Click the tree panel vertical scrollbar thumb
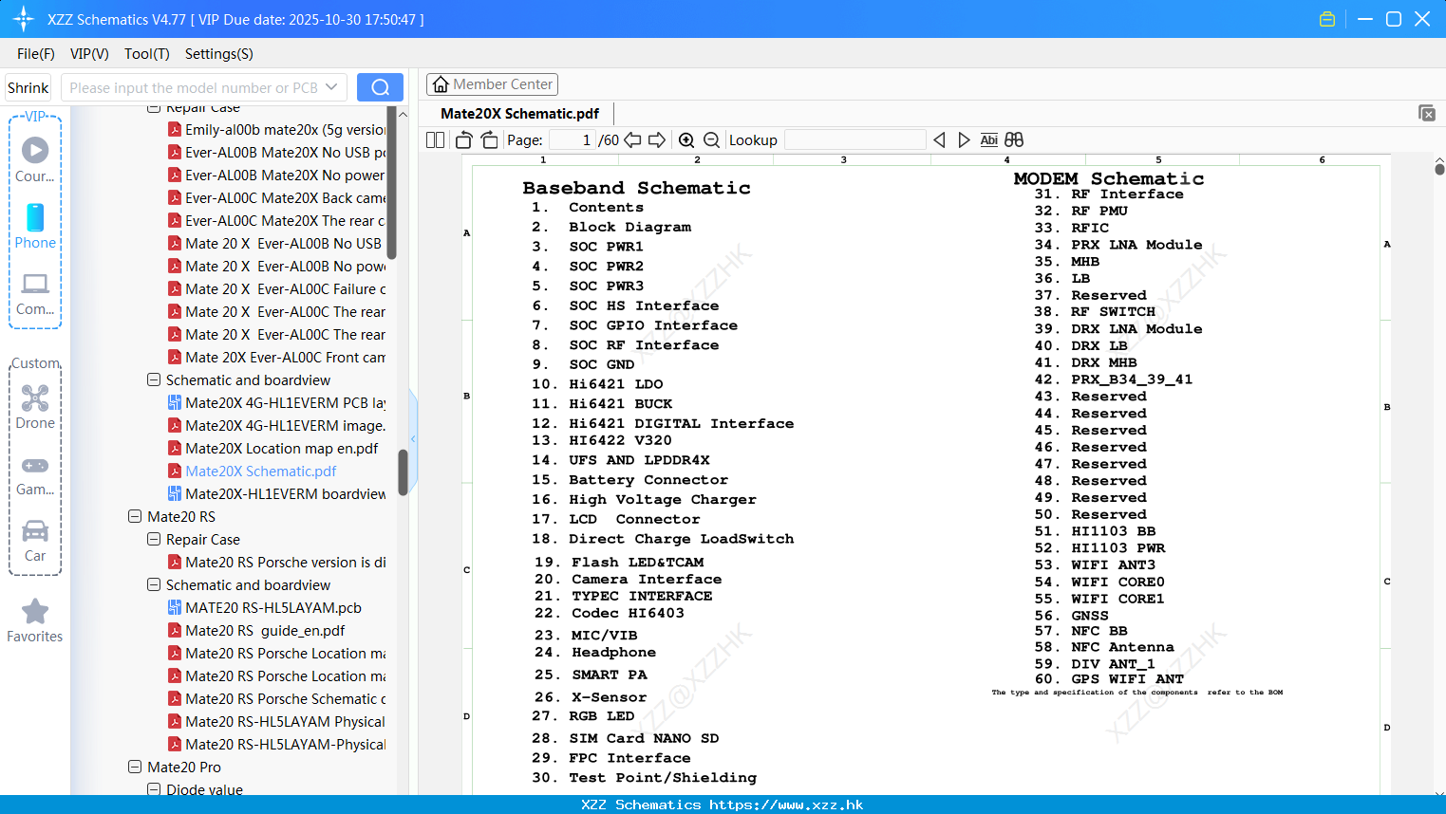 pos(403,472)
